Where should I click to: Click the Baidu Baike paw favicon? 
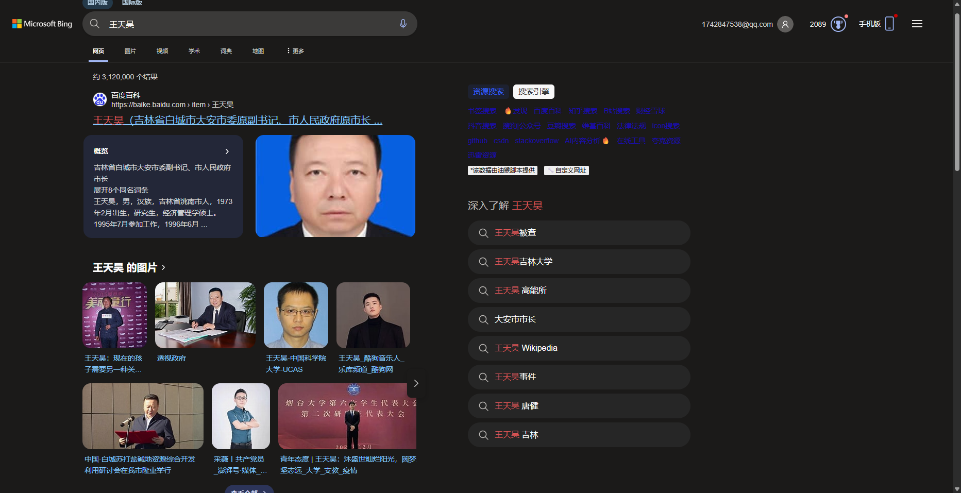(x=100, y=99)
